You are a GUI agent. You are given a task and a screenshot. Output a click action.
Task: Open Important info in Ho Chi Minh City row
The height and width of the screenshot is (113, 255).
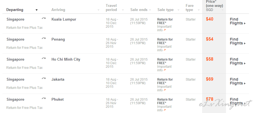tap(164, 68)
